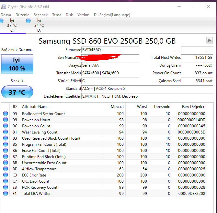Click the İyi 100 % health status button
The height and width of the screenshot is (213, 217).
17,64
